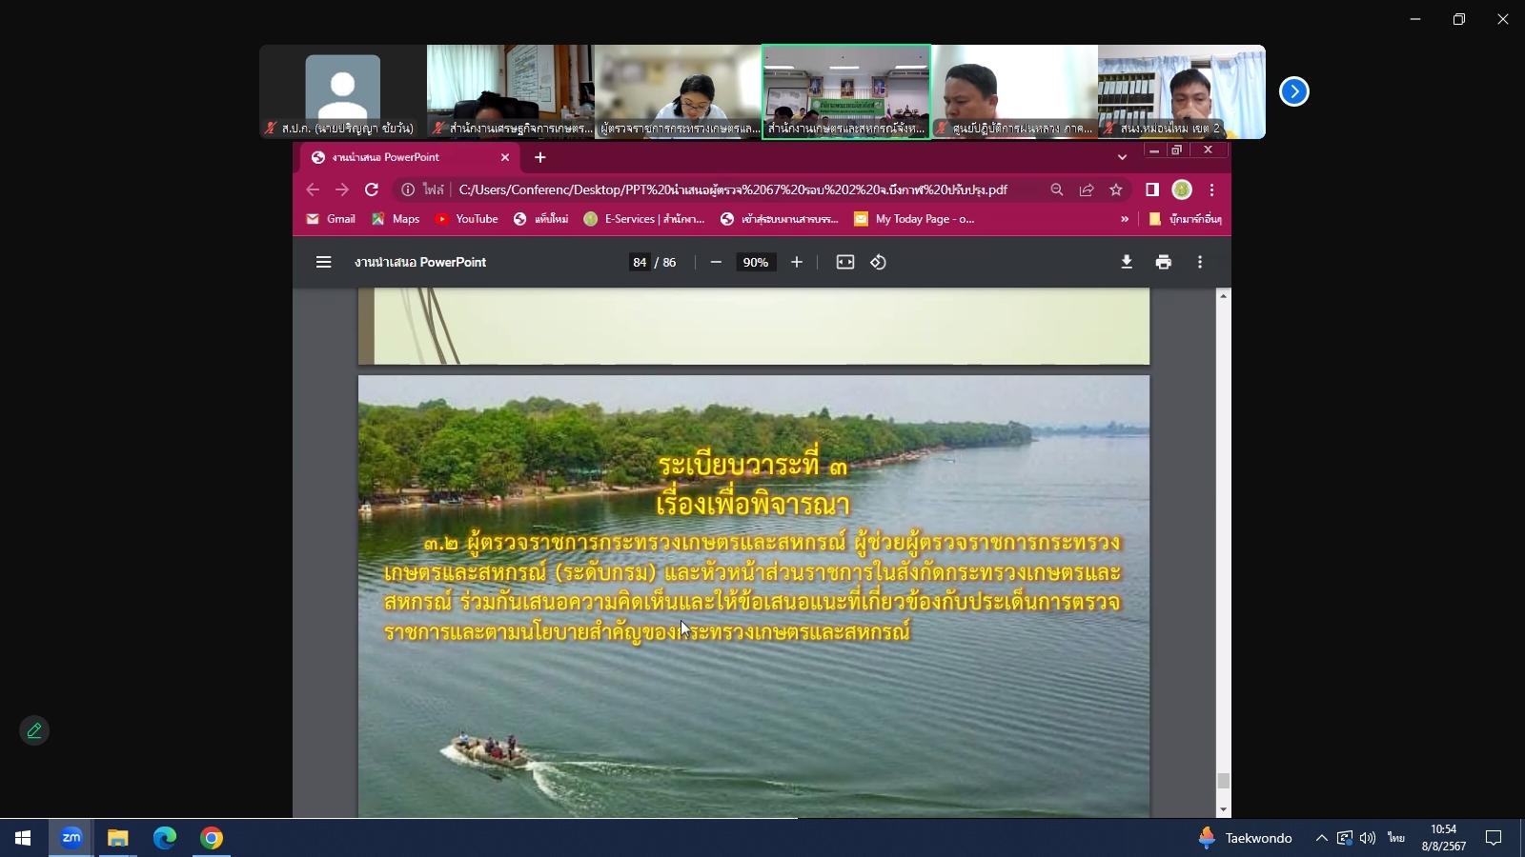The height and width of the screenshot is (857, 1525).
Task: Show hidden system tray icons
Action: (1321, 838)
